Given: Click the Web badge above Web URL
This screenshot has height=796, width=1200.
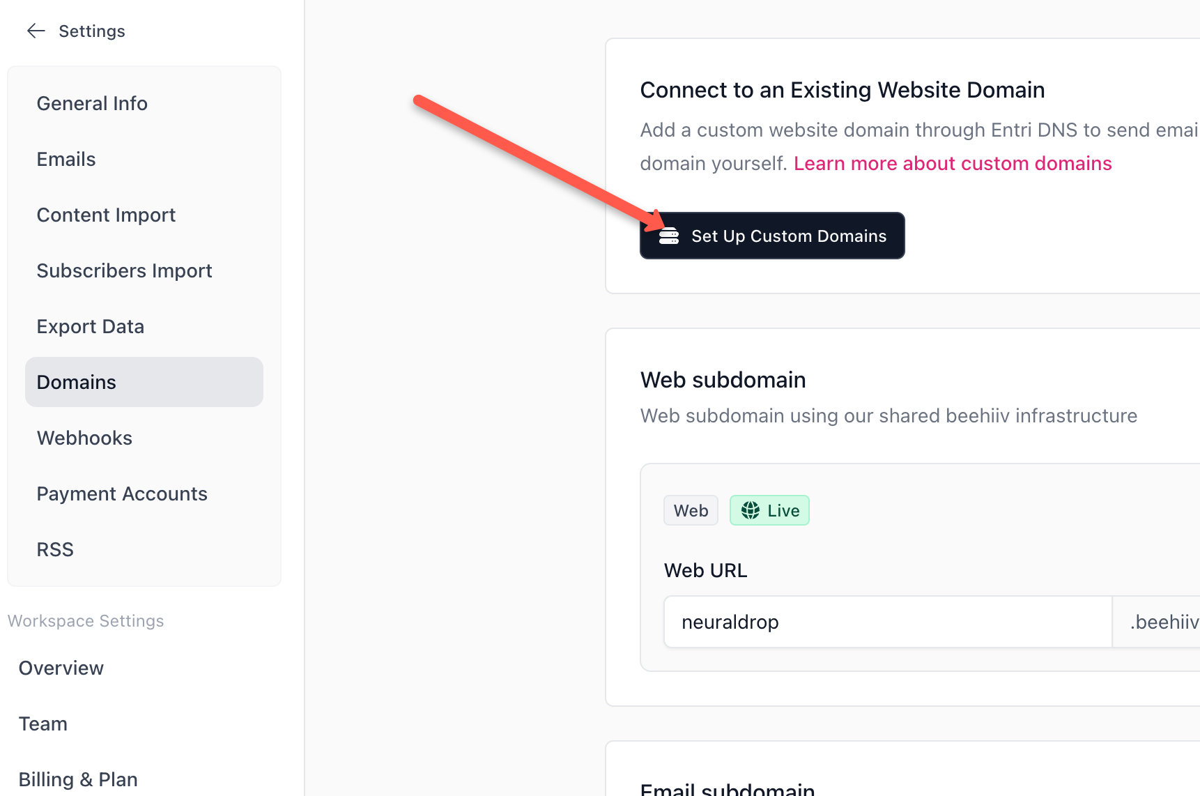Looking at the screenshot, I should tap(690, 510).
